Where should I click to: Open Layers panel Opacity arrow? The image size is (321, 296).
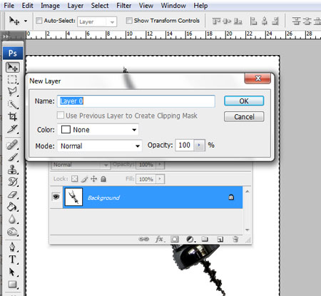click(x=160, y=165)
